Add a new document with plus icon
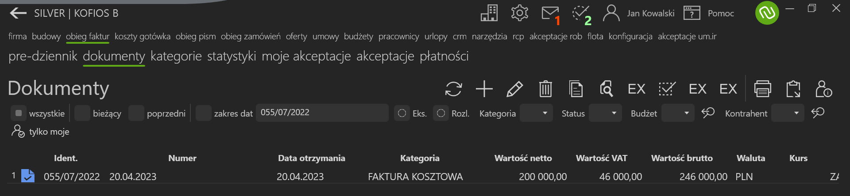 [484, 89]
